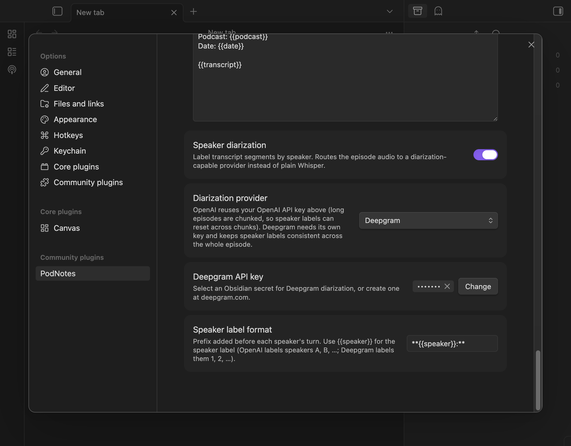Click the Files and links folder icon
The image size is (571, 446).
coord(45,104)
